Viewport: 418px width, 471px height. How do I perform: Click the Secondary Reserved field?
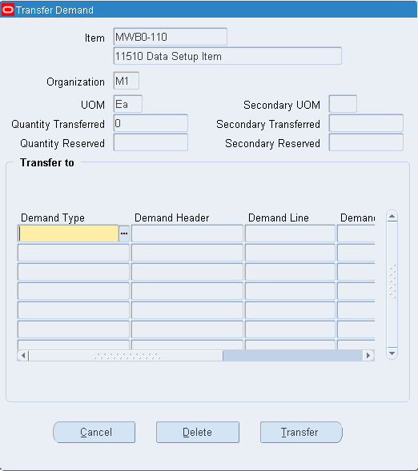[x=366, y=142]
